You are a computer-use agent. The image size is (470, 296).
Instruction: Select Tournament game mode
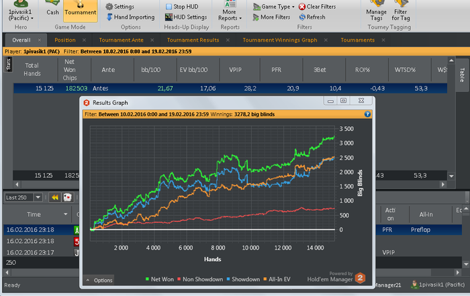click(x=81, y=11)
